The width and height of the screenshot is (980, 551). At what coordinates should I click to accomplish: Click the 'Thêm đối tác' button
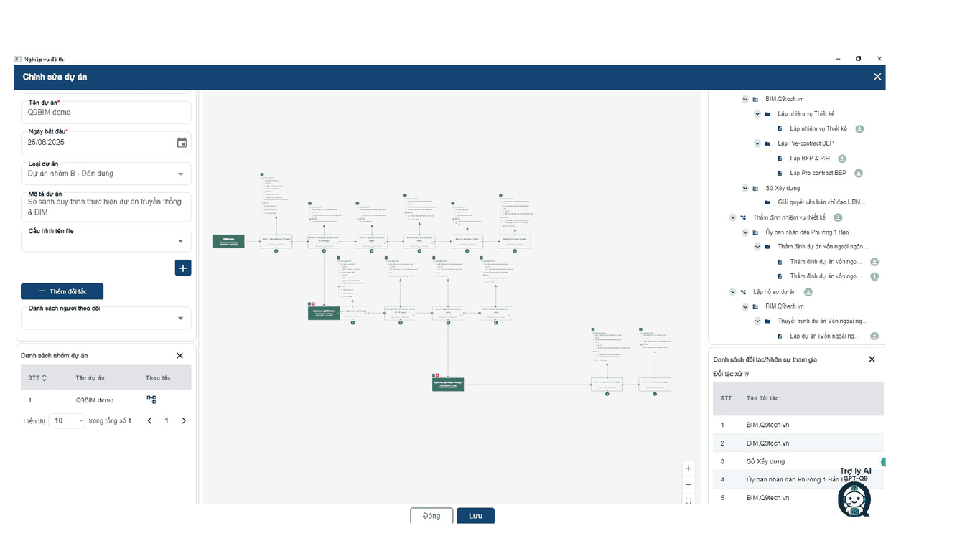pos(62,291)
